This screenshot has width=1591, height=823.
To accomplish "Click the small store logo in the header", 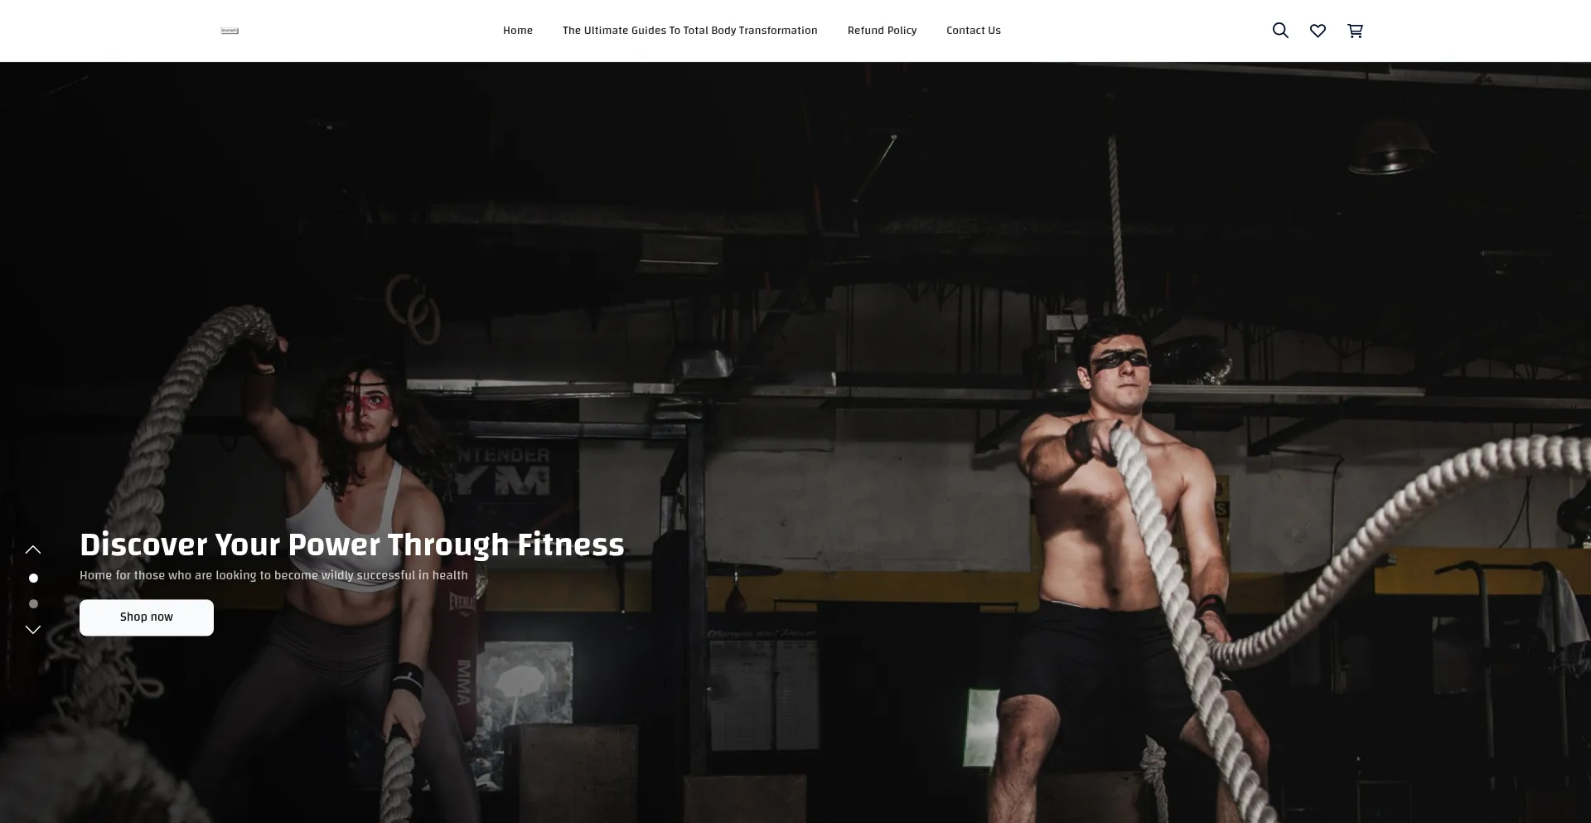I will tap(230, 31).
